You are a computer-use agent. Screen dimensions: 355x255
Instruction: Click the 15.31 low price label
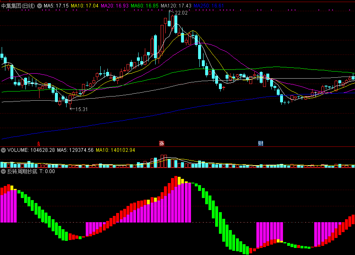(x=81, y=109)
